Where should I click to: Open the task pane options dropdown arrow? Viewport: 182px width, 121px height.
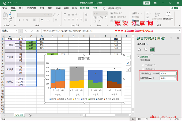pyautogui.click(x=171, y=38)
